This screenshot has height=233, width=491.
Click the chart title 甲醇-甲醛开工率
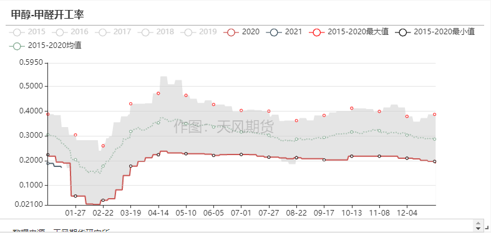click(47, 14)
